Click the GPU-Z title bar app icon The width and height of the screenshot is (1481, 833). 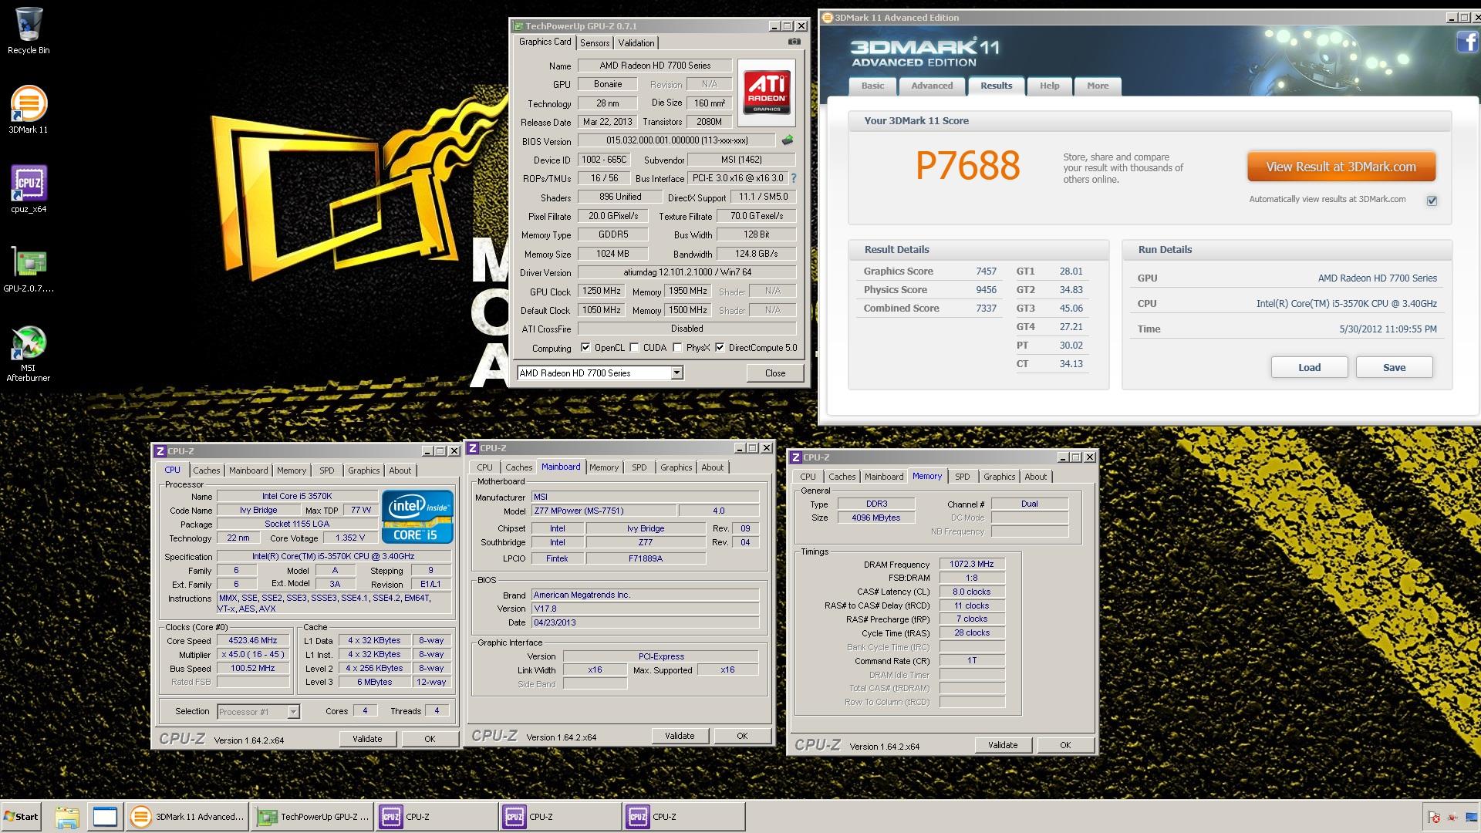pos(518,26)
